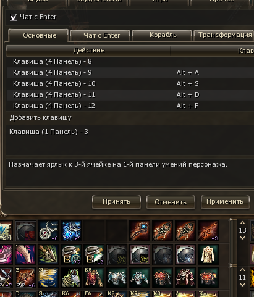254x297 pixels.
Task: Select the staff with blue orb icon
Action: coord(140,231)
